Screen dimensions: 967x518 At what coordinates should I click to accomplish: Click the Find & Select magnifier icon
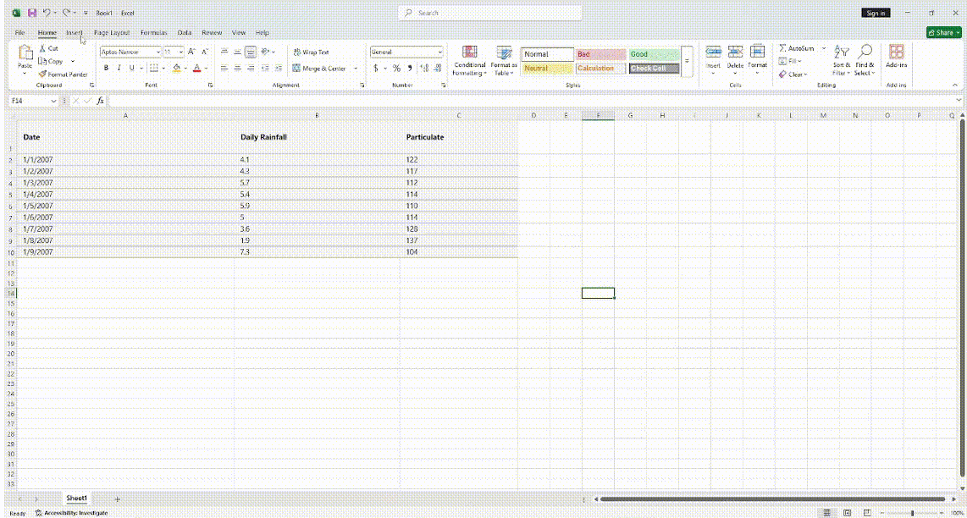tap(865, 52)
